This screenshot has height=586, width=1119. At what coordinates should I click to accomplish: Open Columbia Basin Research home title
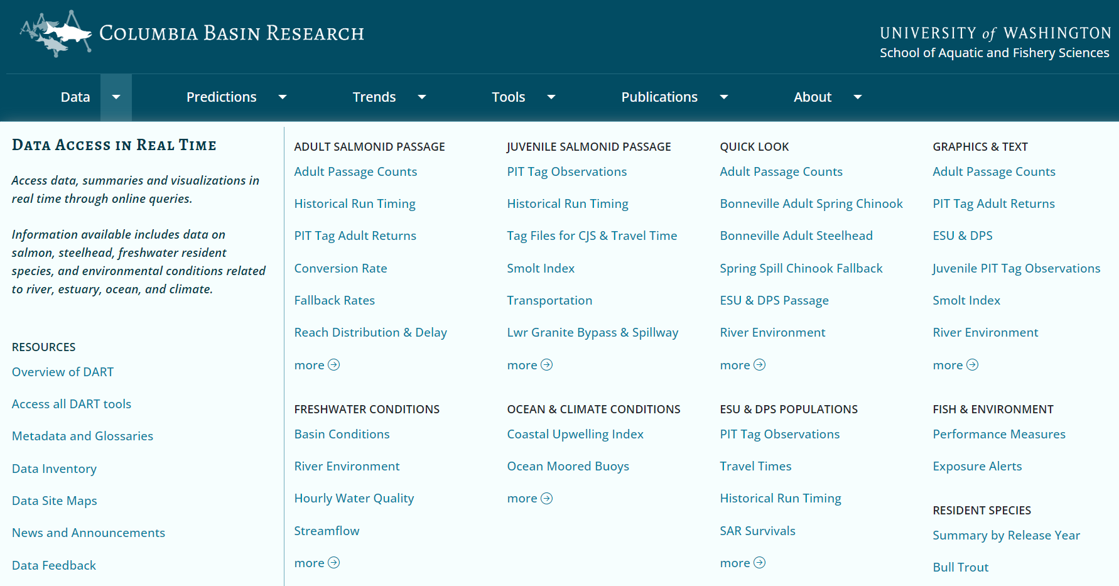232,33
